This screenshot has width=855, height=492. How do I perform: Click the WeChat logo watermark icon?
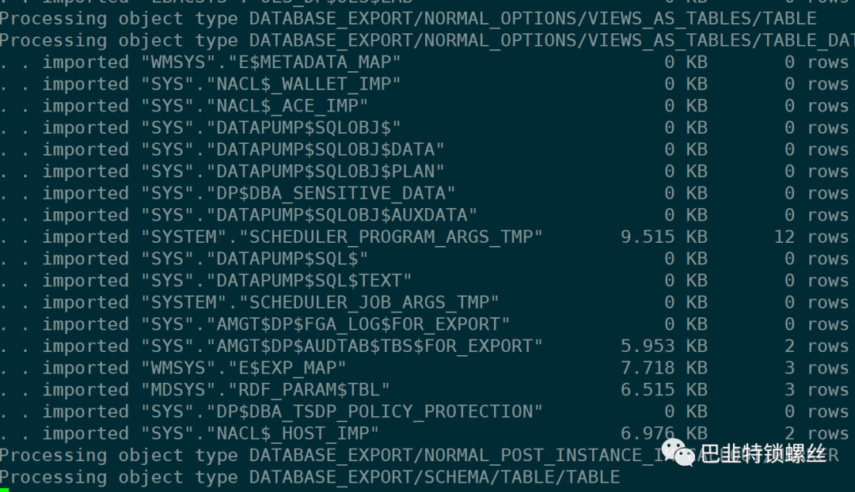678,452
